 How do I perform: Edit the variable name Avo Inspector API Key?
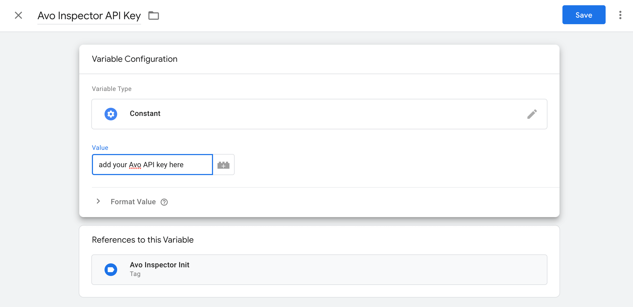click(x=89, y=16)
